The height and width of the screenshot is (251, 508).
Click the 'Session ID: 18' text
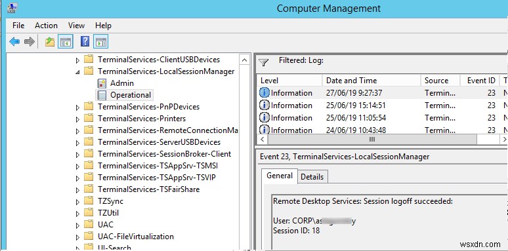click(296, 231)
